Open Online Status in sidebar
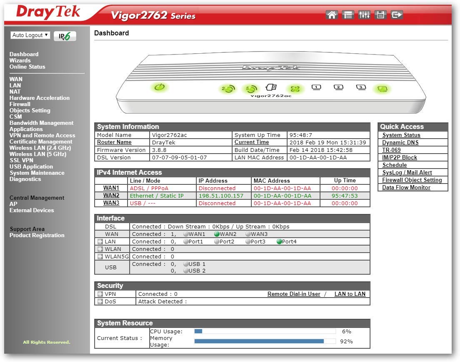This screenshot has height=362, width=460. (27, 67)
